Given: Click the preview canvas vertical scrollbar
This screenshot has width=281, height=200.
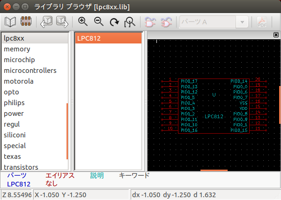Looking at the screenshot, I should (x=280, y=106).
